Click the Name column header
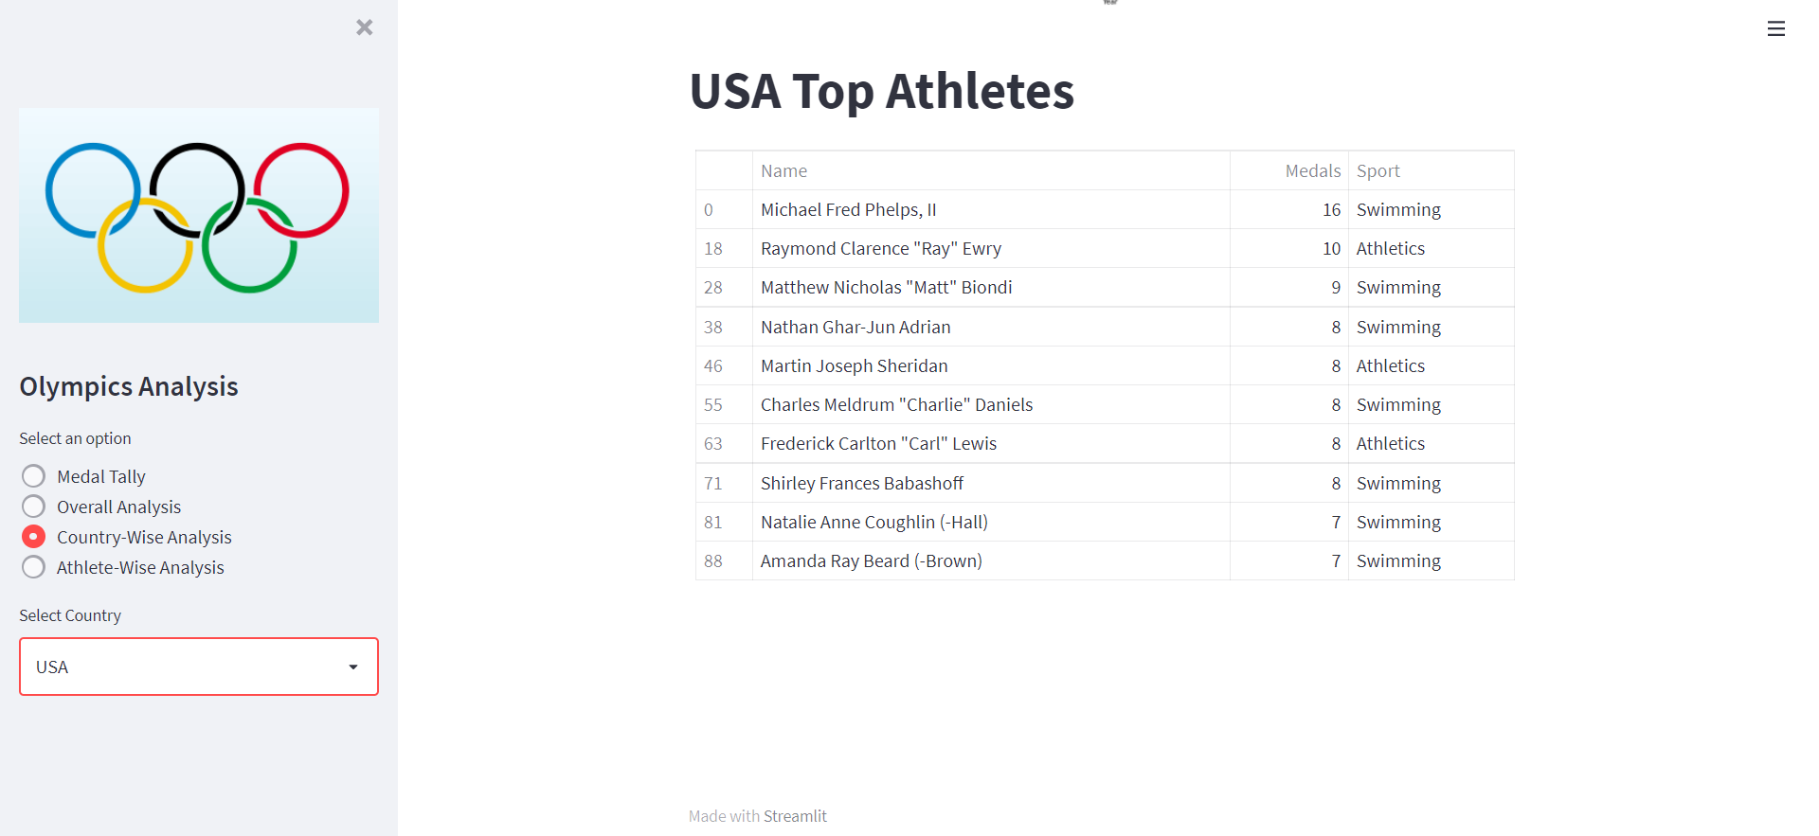 (x=783, y=170)
